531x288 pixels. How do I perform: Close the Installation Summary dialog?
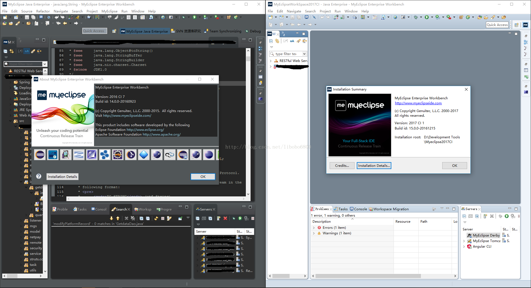[x=466, y=89]
